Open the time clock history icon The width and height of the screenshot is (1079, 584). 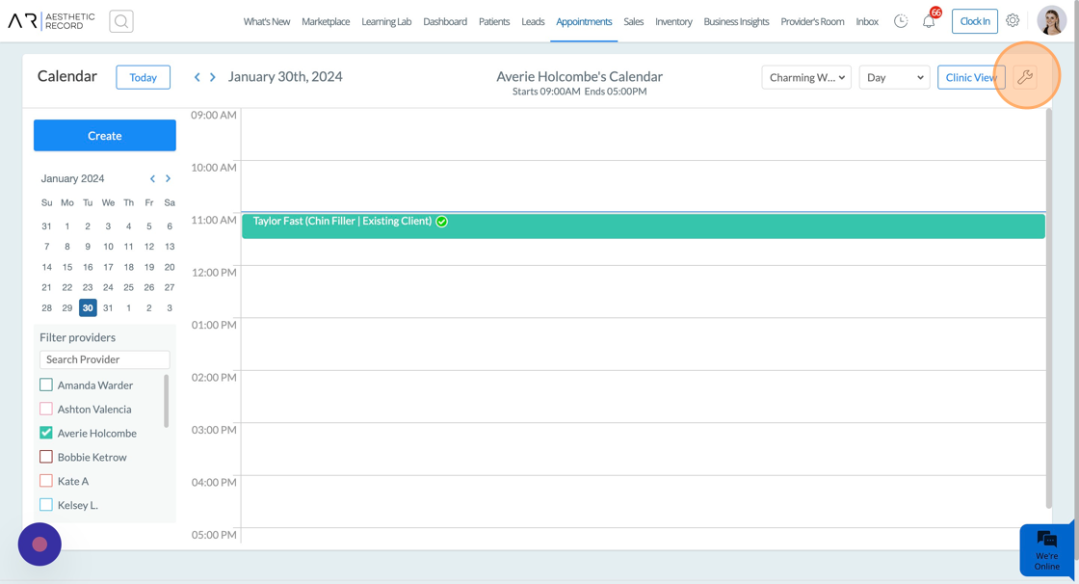(900, 21)
